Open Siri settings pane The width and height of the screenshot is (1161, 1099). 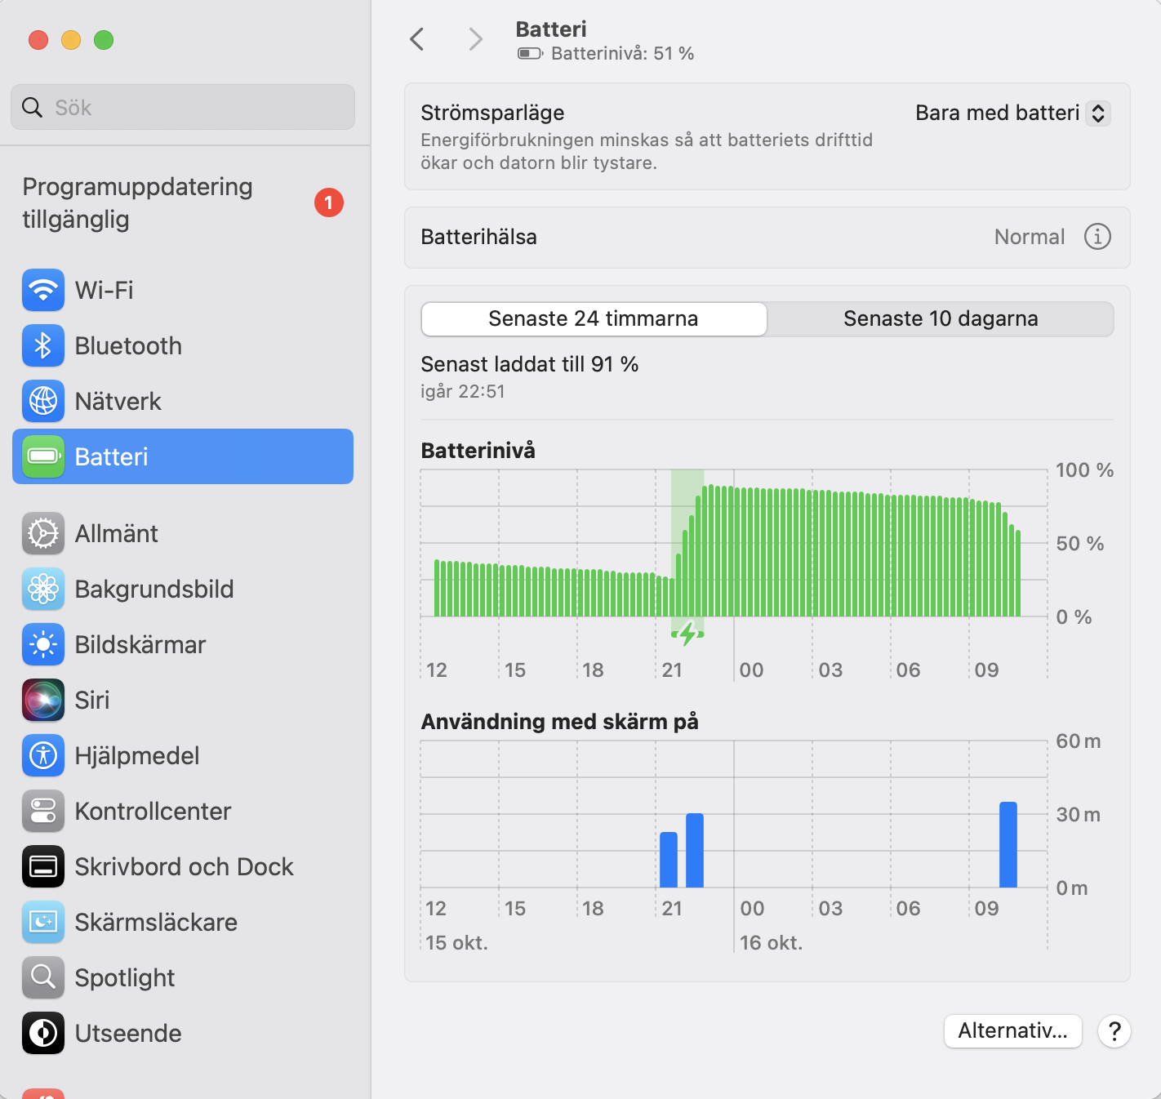(x=183, y=700)
